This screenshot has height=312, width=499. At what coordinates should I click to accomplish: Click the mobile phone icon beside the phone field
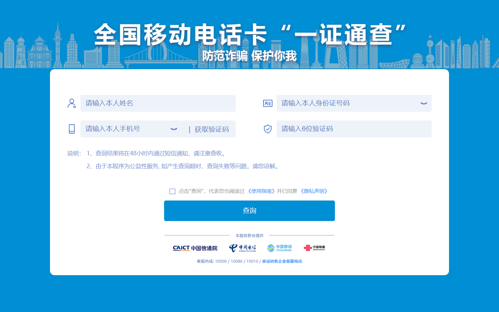pyautogui.click(x=72, y=129)
